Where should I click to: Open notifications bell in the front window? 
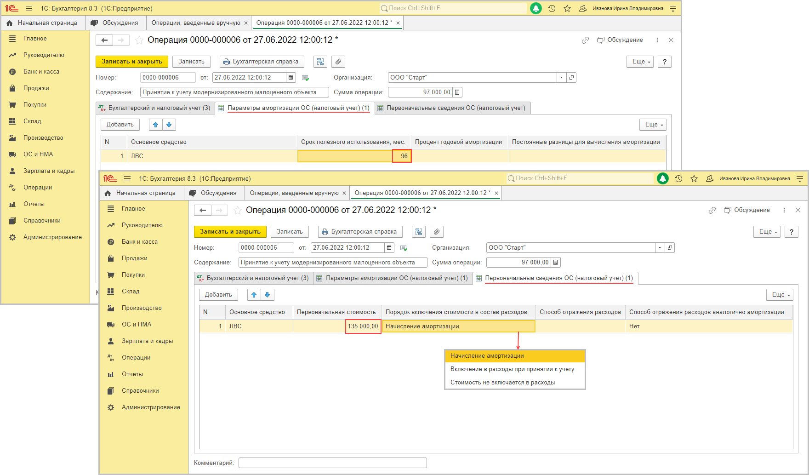[x=662, y=178]
